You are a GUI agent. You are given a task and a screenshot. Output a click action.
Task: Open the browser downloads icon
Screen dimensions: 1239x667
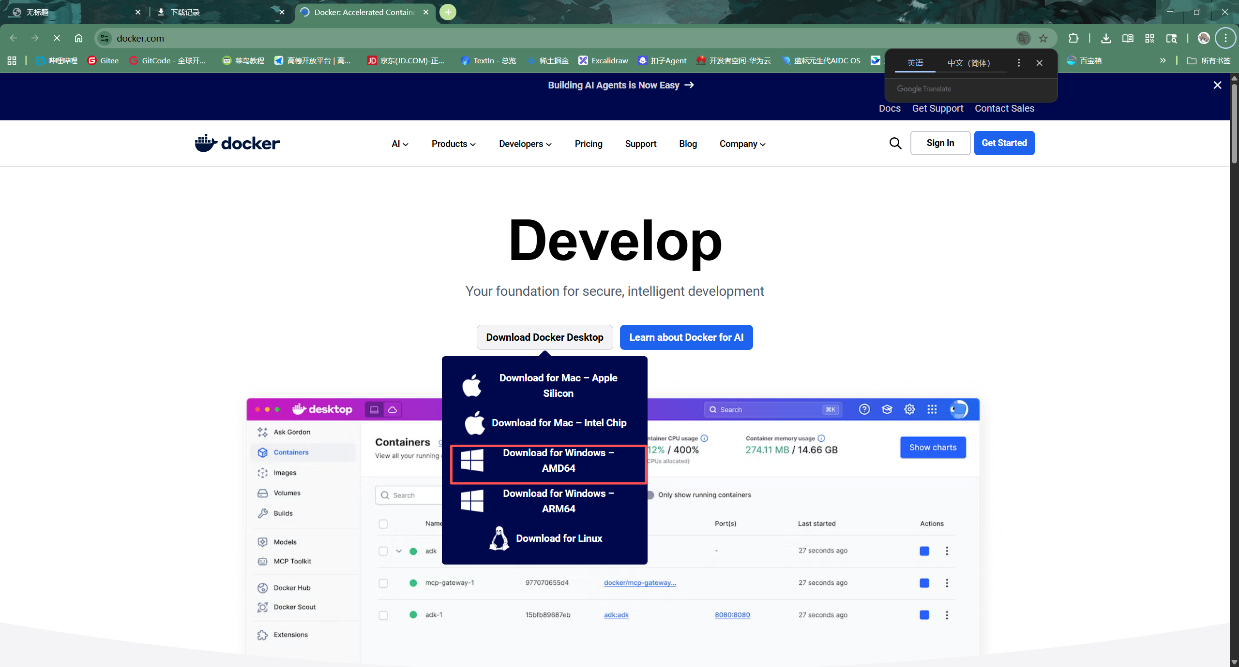click(1106, 38)
